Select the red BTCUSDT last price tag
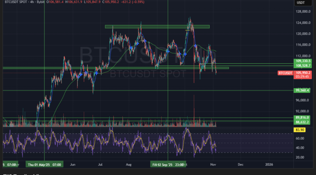The image size is (316, 175). (285, 73)
